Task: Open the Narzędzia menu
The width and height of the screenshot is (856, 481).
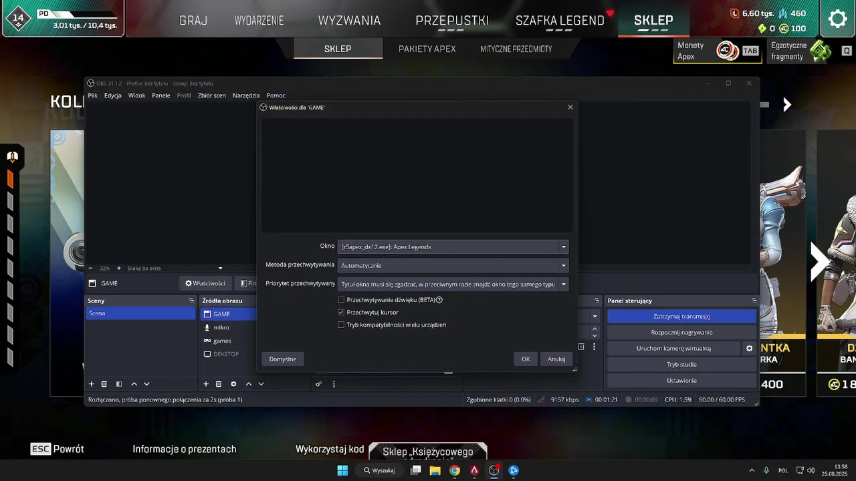Action: [x=246, y=96]
